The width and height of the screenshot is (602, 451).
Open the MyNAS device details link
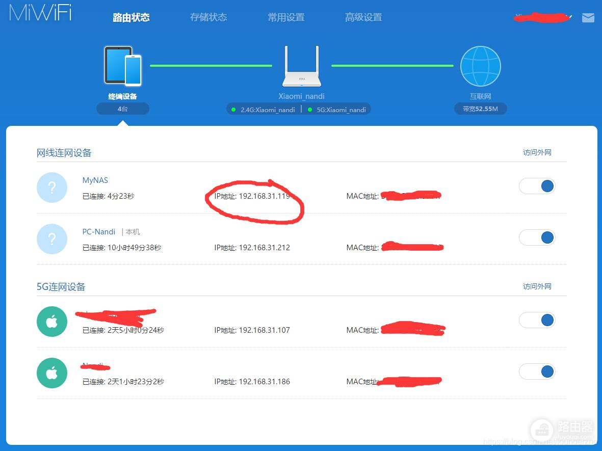pyautogui.click(x=95, y=180)
